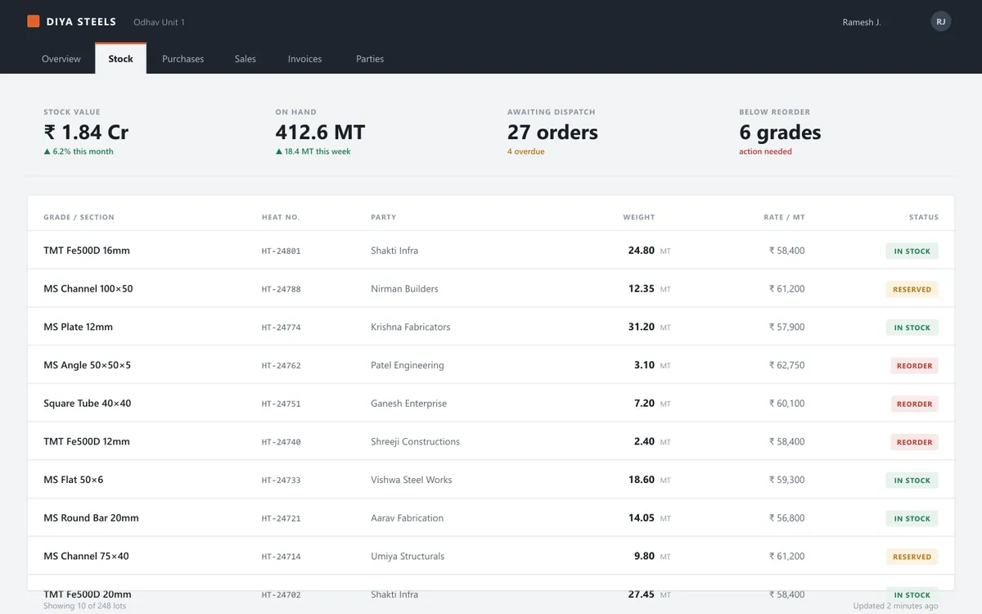This screenshot has height=614, width=982.
Task: Open the Invoices tab
Action: pos(304,59)
